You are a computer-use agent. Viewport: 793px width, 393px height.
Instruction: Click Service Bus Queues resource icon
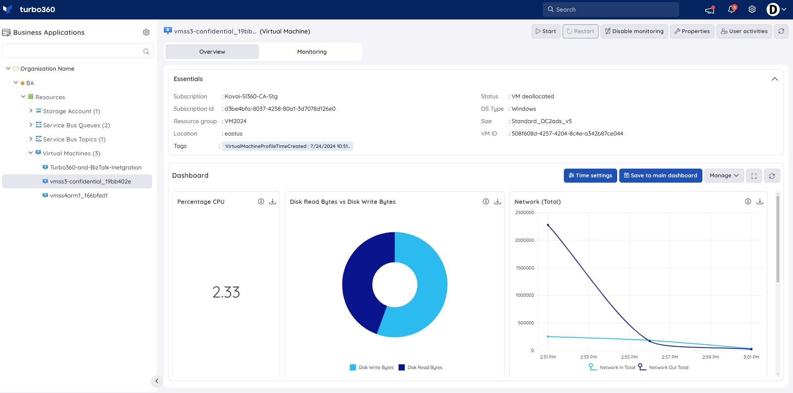[x=38, y=125]
